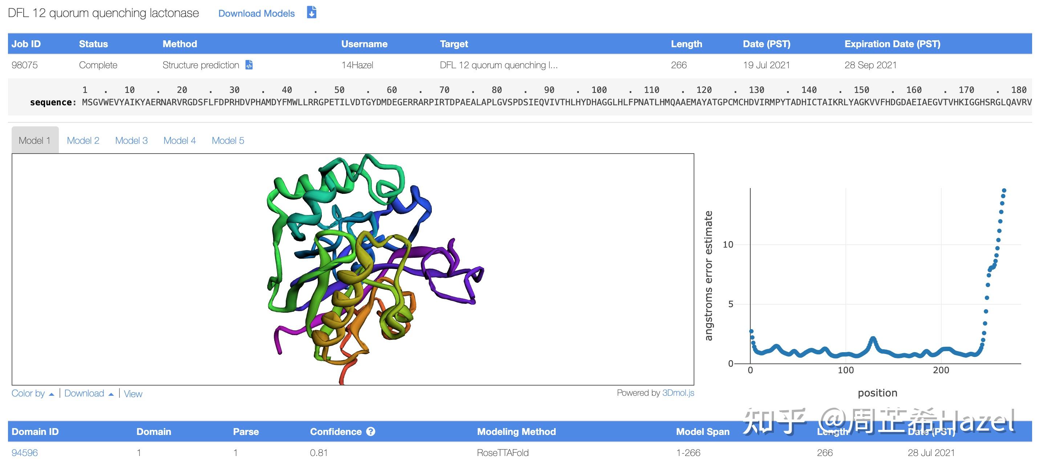Switch to the Model 2 tab
1043x464 pixels.
pos(83,141)
